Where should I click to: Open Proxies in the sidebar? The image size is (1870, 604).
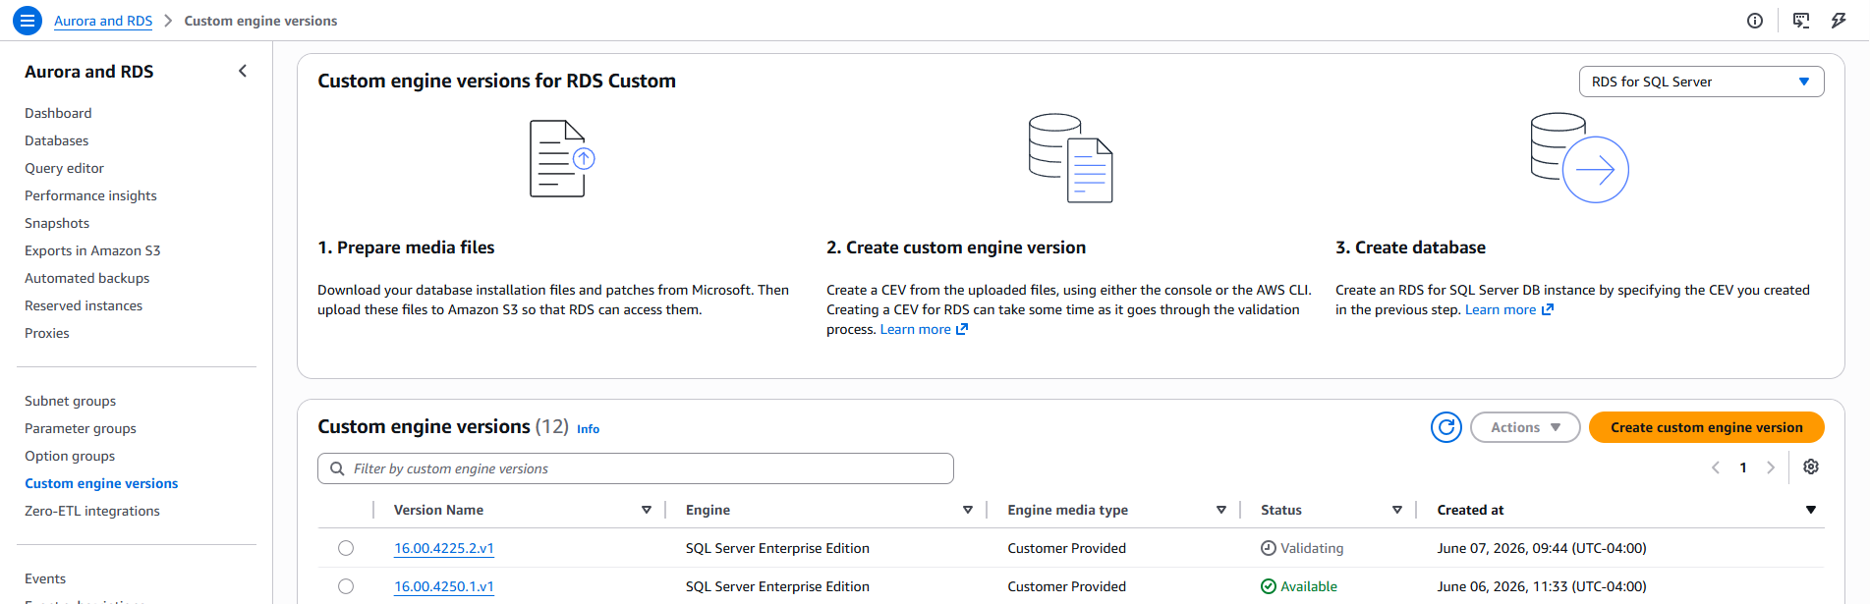(x=47, y=333)
